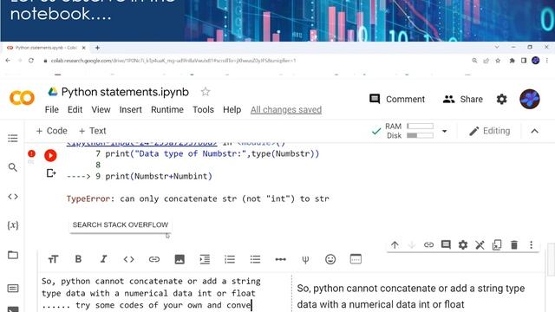Open the variables inspector {x} icon
Image resolution: width=555 pixels, height=312 pixels.
(13, 225)
